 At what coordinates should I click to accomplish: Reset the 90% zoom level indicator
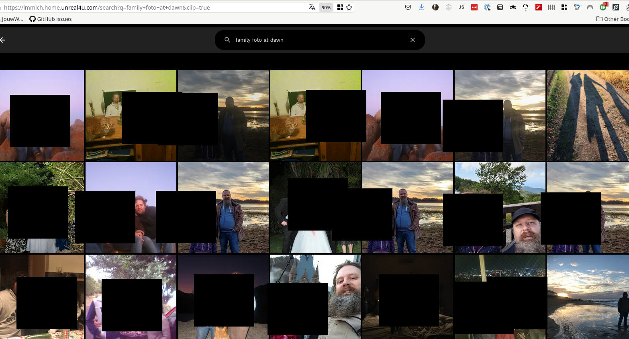pos(326,7)
